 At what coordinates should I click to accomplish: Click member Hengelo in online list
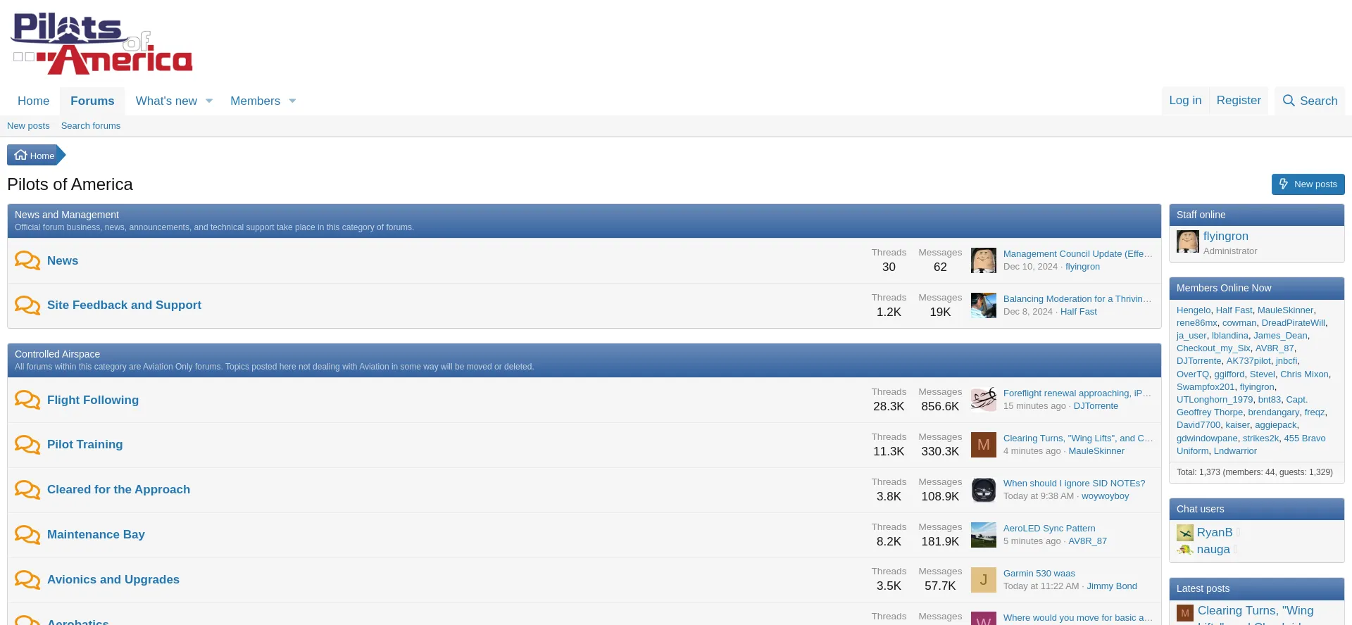1194,310
